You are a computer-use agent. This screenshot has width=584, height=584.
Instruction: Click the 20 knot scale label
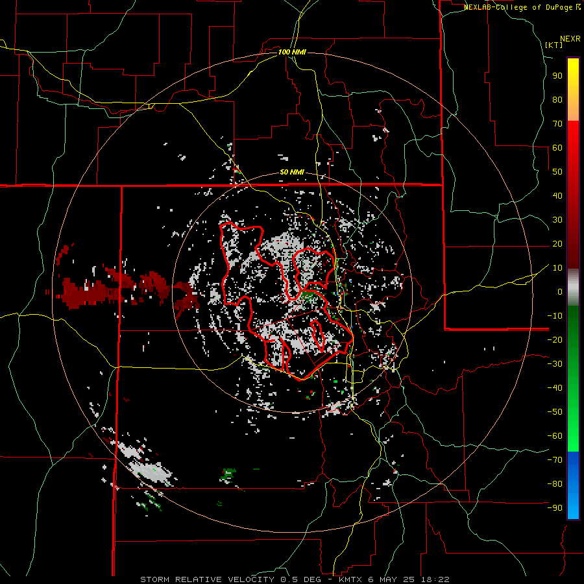coord(557,243)
